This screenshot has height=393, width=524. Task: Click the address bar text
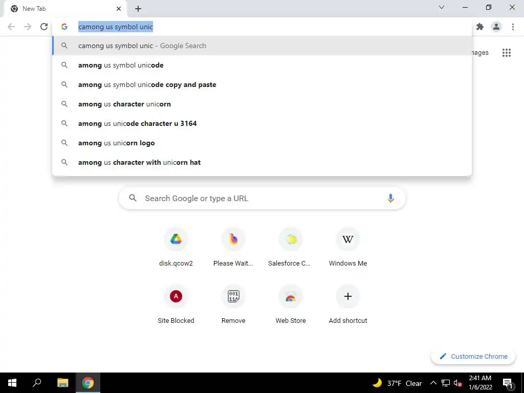pyautogui.click(x=116, y=27)
